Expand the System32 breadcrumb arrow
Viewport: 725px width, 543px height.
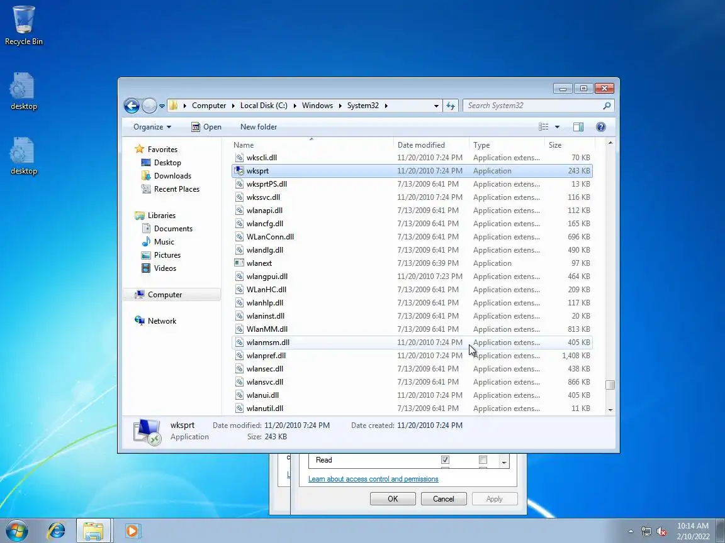click(386, 106)
